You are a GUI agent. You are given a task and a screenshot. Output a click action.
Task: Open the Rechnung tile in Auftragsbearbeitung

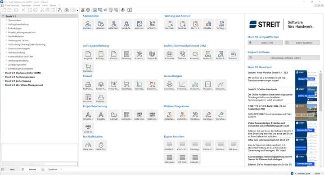[126, 55]
